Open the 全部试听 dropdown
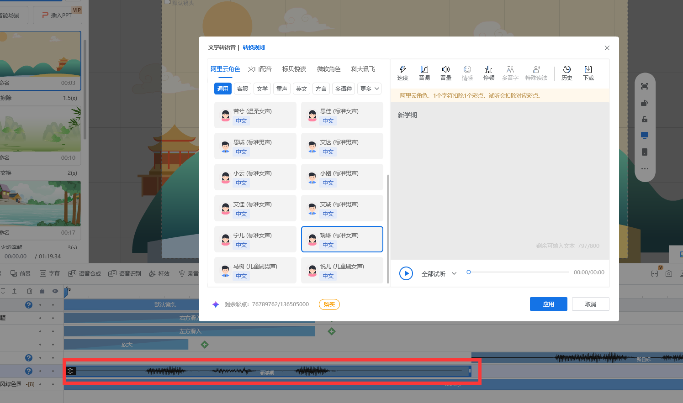 click(x=439, y=274)
